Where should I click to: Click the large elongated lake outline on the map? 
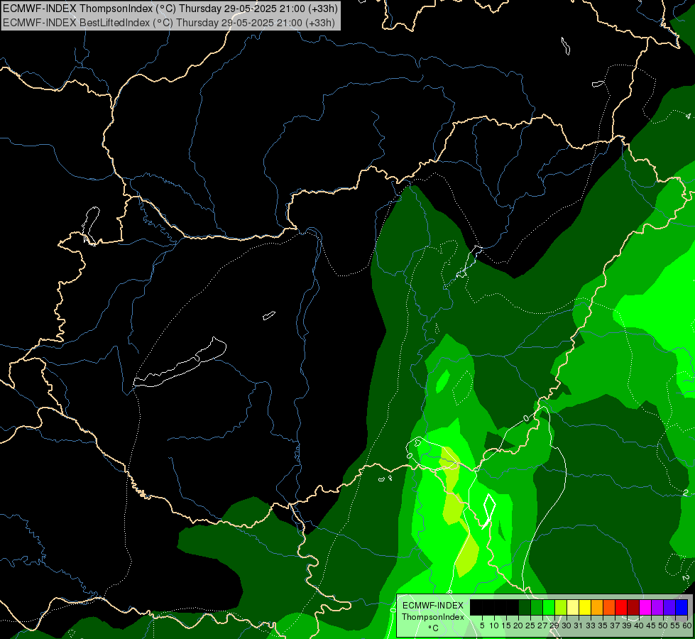click(x=180, y=362)
